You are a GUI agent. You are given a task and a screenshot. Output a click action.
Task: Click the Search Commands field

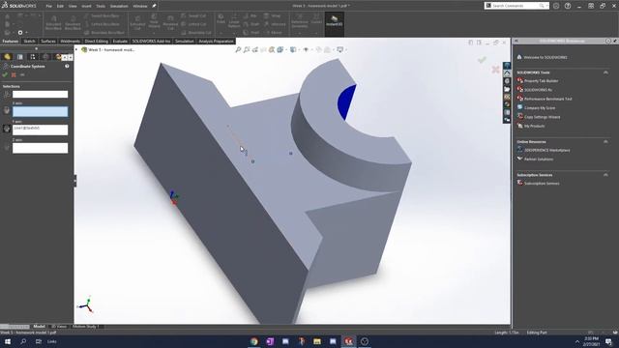[516, 6]
